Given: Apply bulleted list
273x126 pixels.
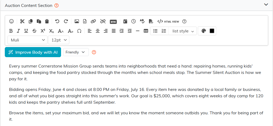Looking at the screenshot, I should 155,31.
